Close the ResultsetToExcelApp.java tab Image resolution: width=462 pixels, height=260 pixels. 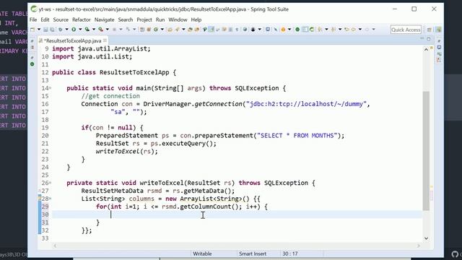pos(105,40)
